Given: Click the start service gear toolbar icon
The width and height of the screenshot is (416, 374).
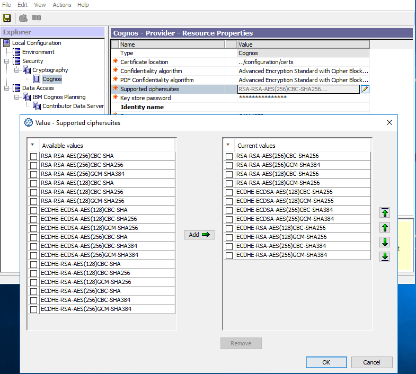Looking at the screenshot, I should [x=23, y=18].
